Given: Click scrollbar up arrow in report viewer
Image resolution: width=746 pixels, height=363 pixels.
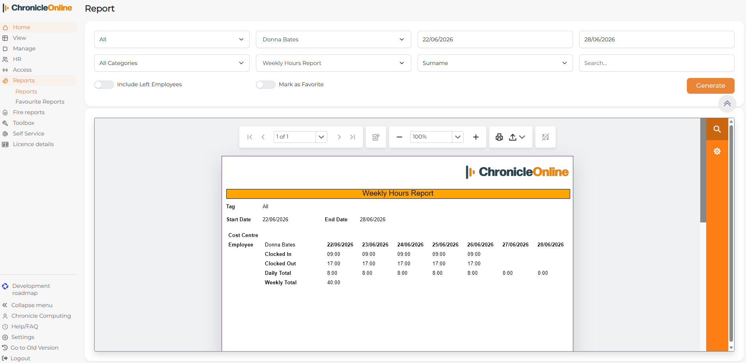Looking at the screenshot, I should (x=731, y=121).
